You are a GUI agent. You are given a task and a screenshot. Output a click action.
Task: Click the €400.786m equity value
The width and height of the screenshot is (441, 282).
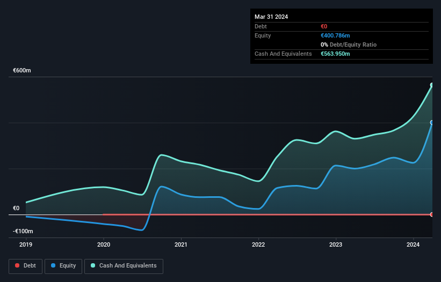click(335, 35)
